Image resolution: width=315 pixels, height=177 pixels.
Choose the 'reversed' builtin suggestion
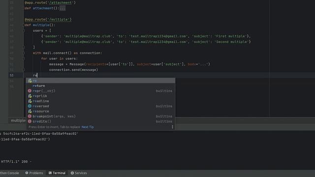(x=100, y=106)
